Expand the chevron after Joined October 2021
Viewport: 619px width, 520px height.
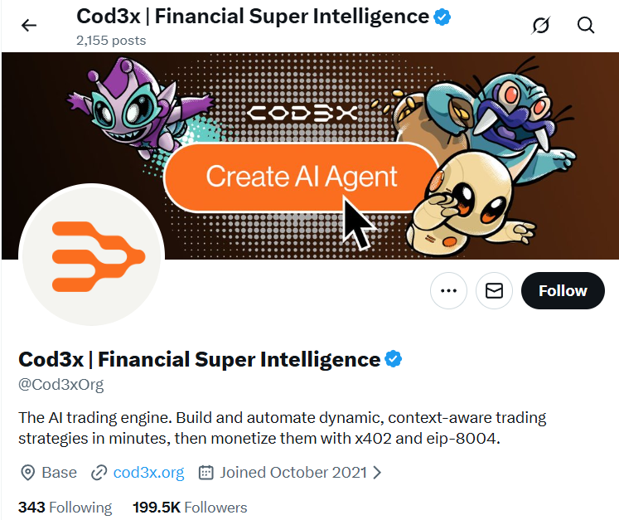point(377,473)
